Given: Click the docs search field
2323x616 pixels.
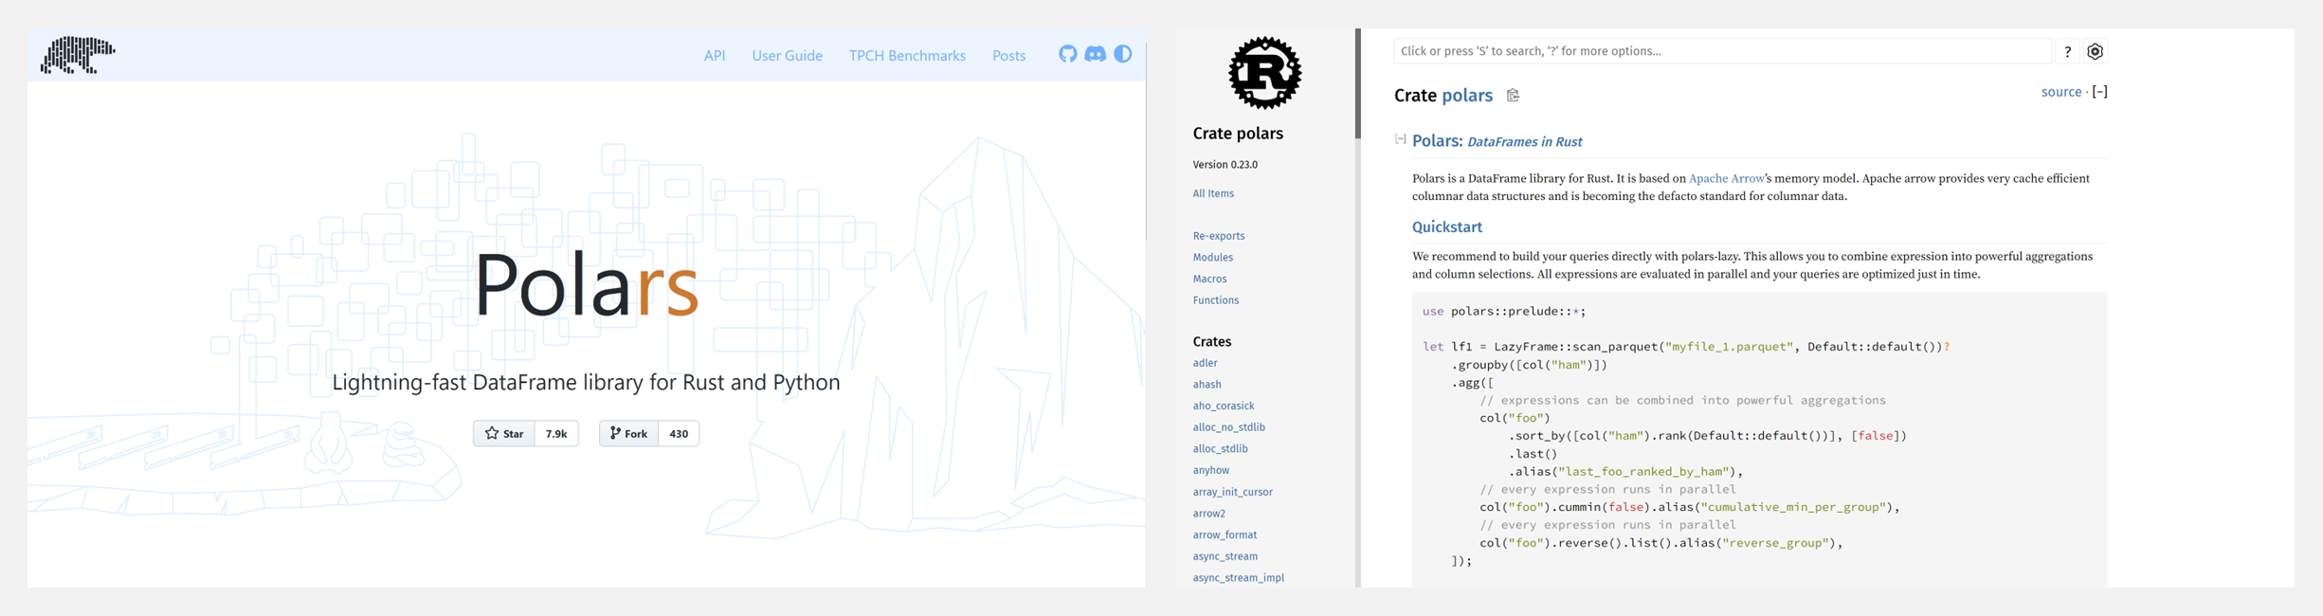Looking at the screenshot, I should click(1722, 51).
